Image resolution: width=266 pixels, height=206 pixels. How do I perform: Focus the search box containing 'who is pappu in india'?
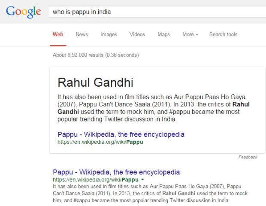(x=157, y=12)
